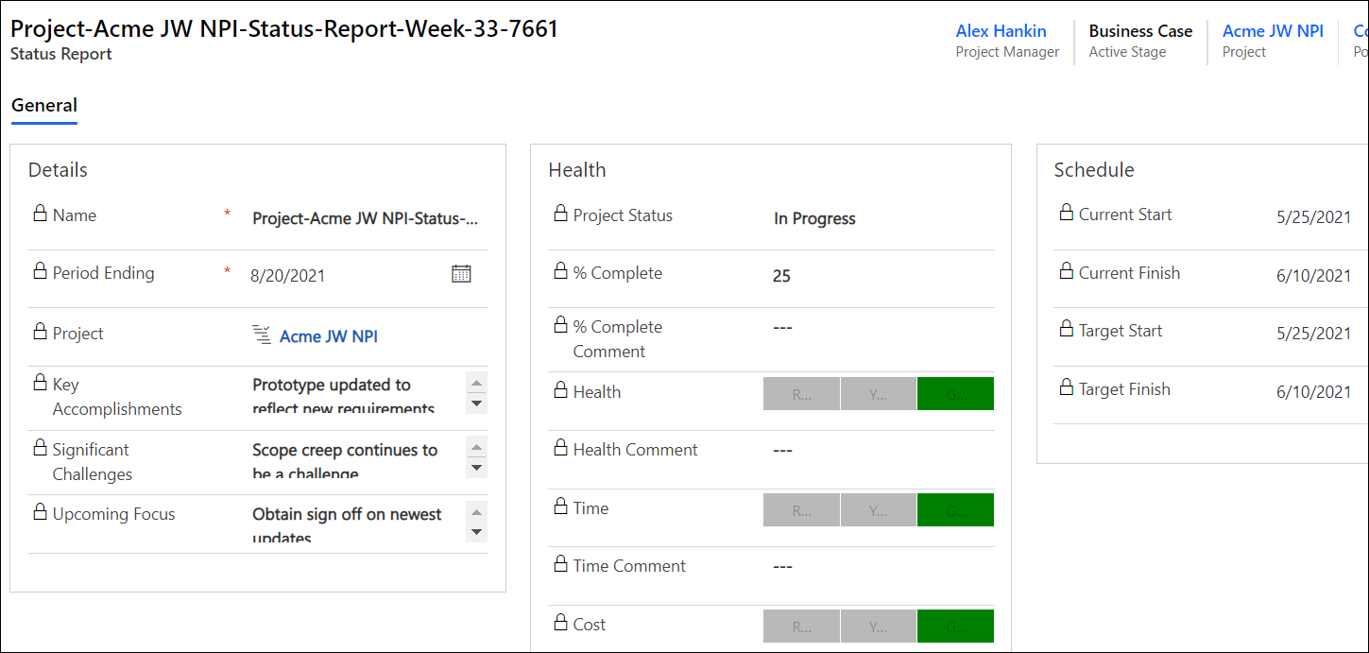Open Acme JW NPI link in Project field
1369x653 pixels.
[329, 336]
